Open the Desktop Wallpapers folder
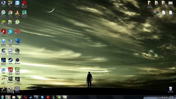176x99 pixels. pos(150,4)
